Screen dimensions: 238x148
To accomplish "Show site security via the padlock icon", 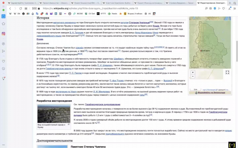I will [x=39, y=9].
